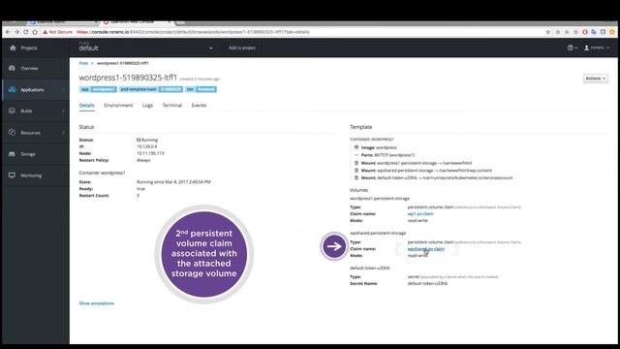Click the IP value 10.129.0.4
The height and width of the screenshot is (349, 620).
146,146
